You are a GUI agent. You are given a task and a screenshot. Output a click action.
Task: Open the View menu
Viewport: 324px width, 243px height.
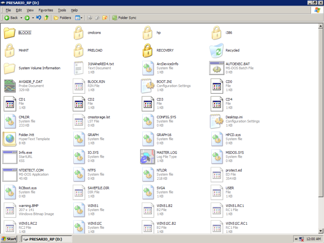[30, 10]
